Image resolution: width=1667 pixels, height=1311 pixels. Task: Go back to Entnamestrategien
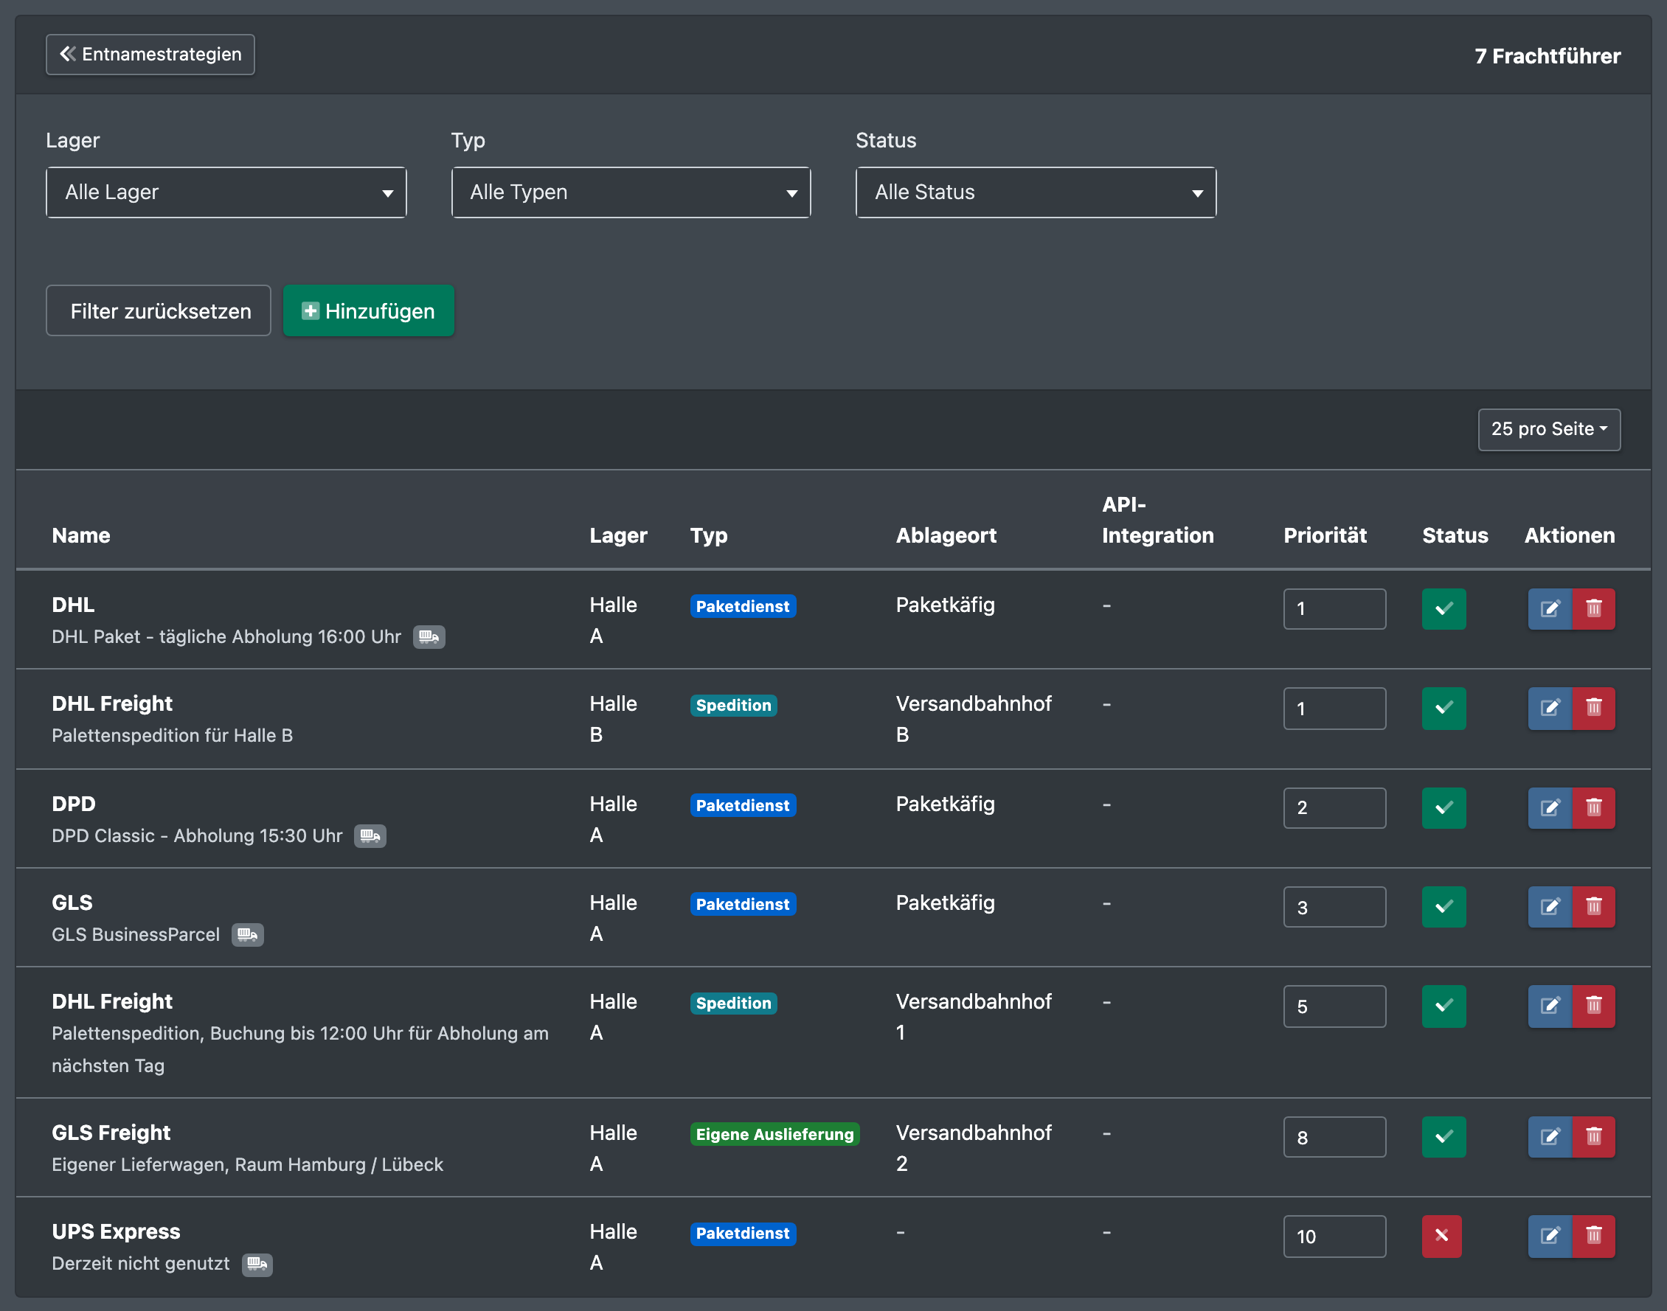point(150,55)
